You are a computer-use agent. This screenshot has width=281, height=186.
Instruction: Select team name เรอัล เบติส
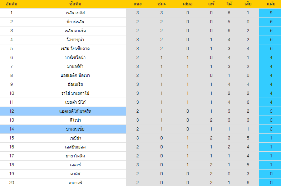(75, 13)
